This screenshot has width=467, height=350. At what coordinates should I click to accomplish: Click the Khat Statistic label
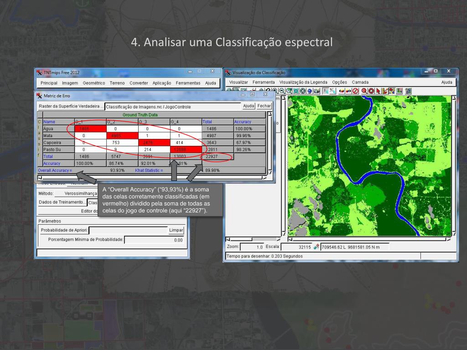(149, 170)
